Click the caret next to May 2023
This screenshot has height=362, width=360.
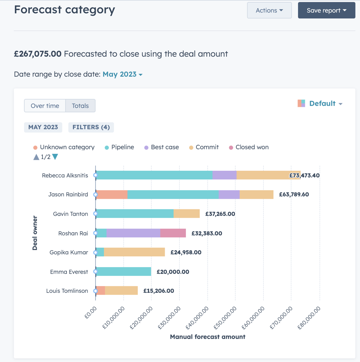[141, 74]
